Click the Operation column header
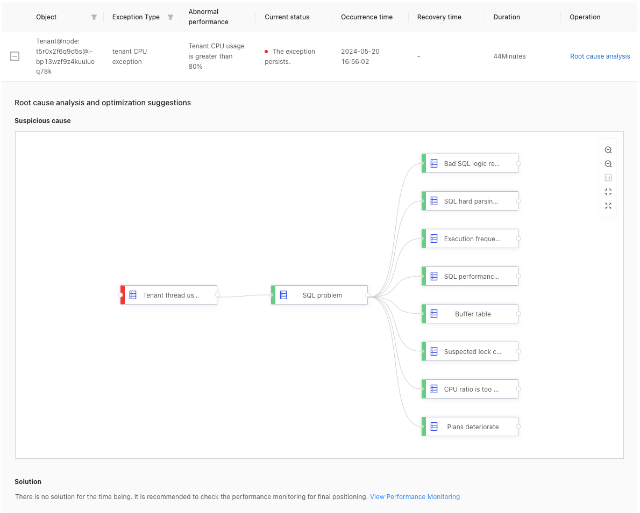 (x=585, y=17)
